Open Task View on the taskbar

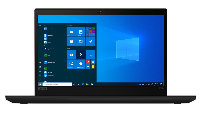click(78, 84)
